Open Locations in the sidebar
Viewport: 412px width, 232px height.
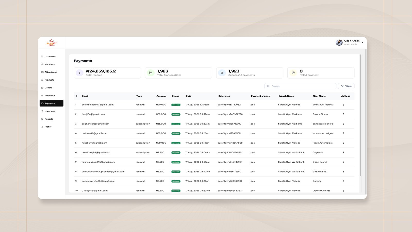51,111
